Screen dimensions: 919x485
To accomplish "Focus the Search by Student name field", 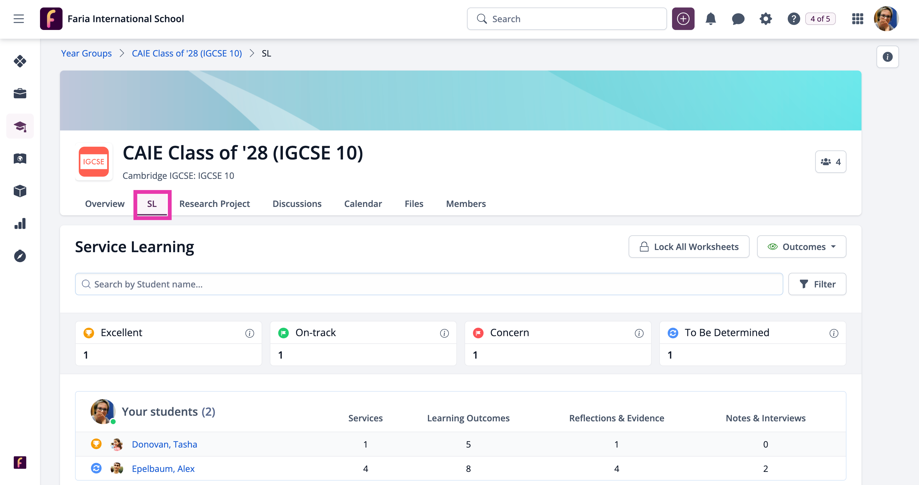I will click(429, 284).
